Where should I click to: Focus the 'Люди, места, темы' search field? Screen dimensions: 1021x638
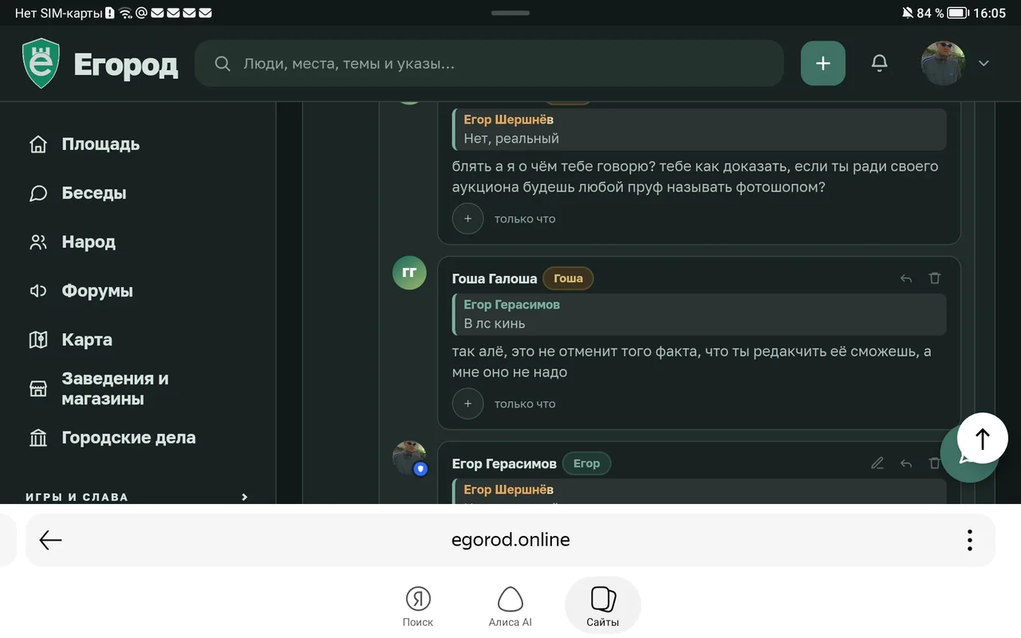(x=489, y=63)
